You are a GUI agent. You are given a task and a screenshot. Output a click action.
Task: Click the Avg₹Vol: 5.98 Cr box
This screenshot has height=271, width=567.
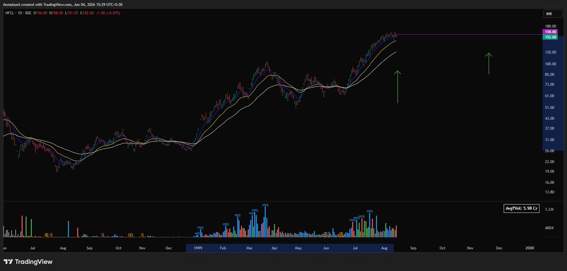point(522,208)
